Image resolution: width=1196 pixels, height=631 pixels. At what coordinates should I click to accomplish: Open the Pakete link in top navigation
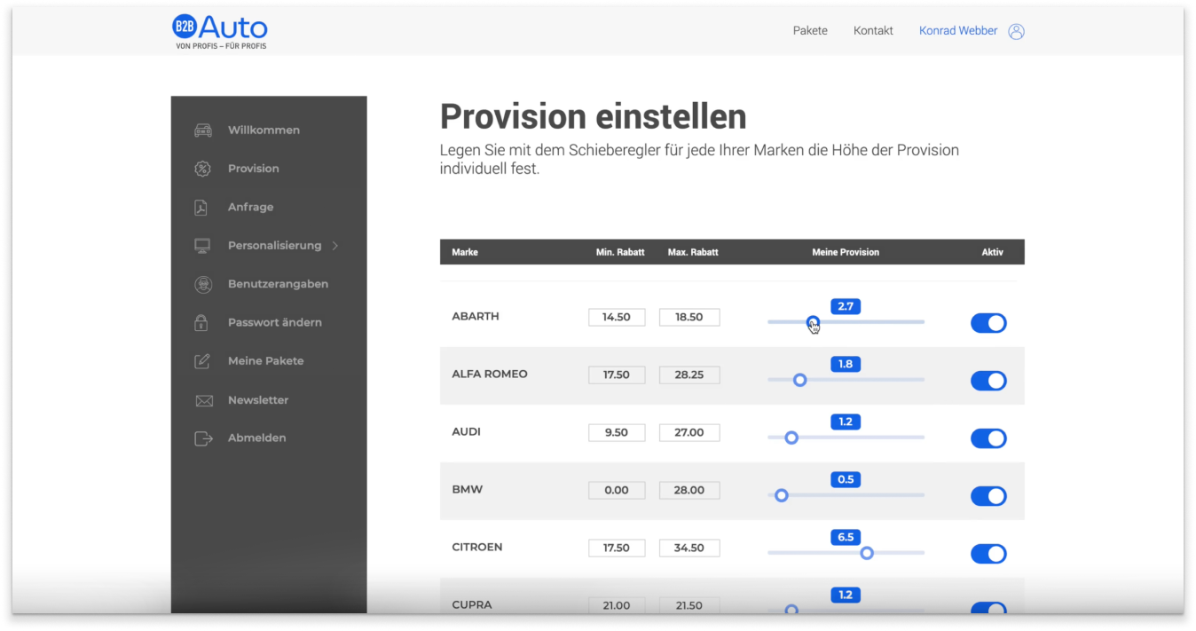[810, 31]
